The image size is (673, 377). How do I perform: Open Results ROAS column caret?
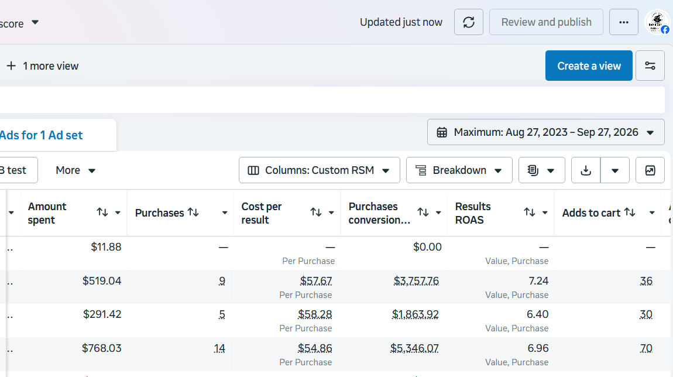pos(545,213)
